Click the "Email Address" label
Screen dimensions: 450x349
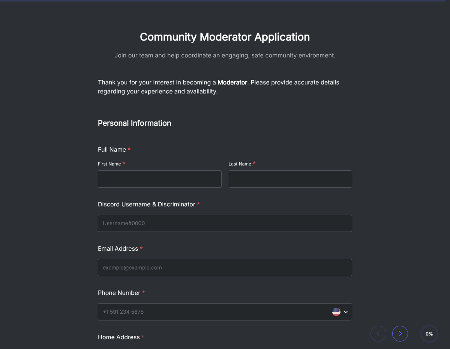pos(118,248)
